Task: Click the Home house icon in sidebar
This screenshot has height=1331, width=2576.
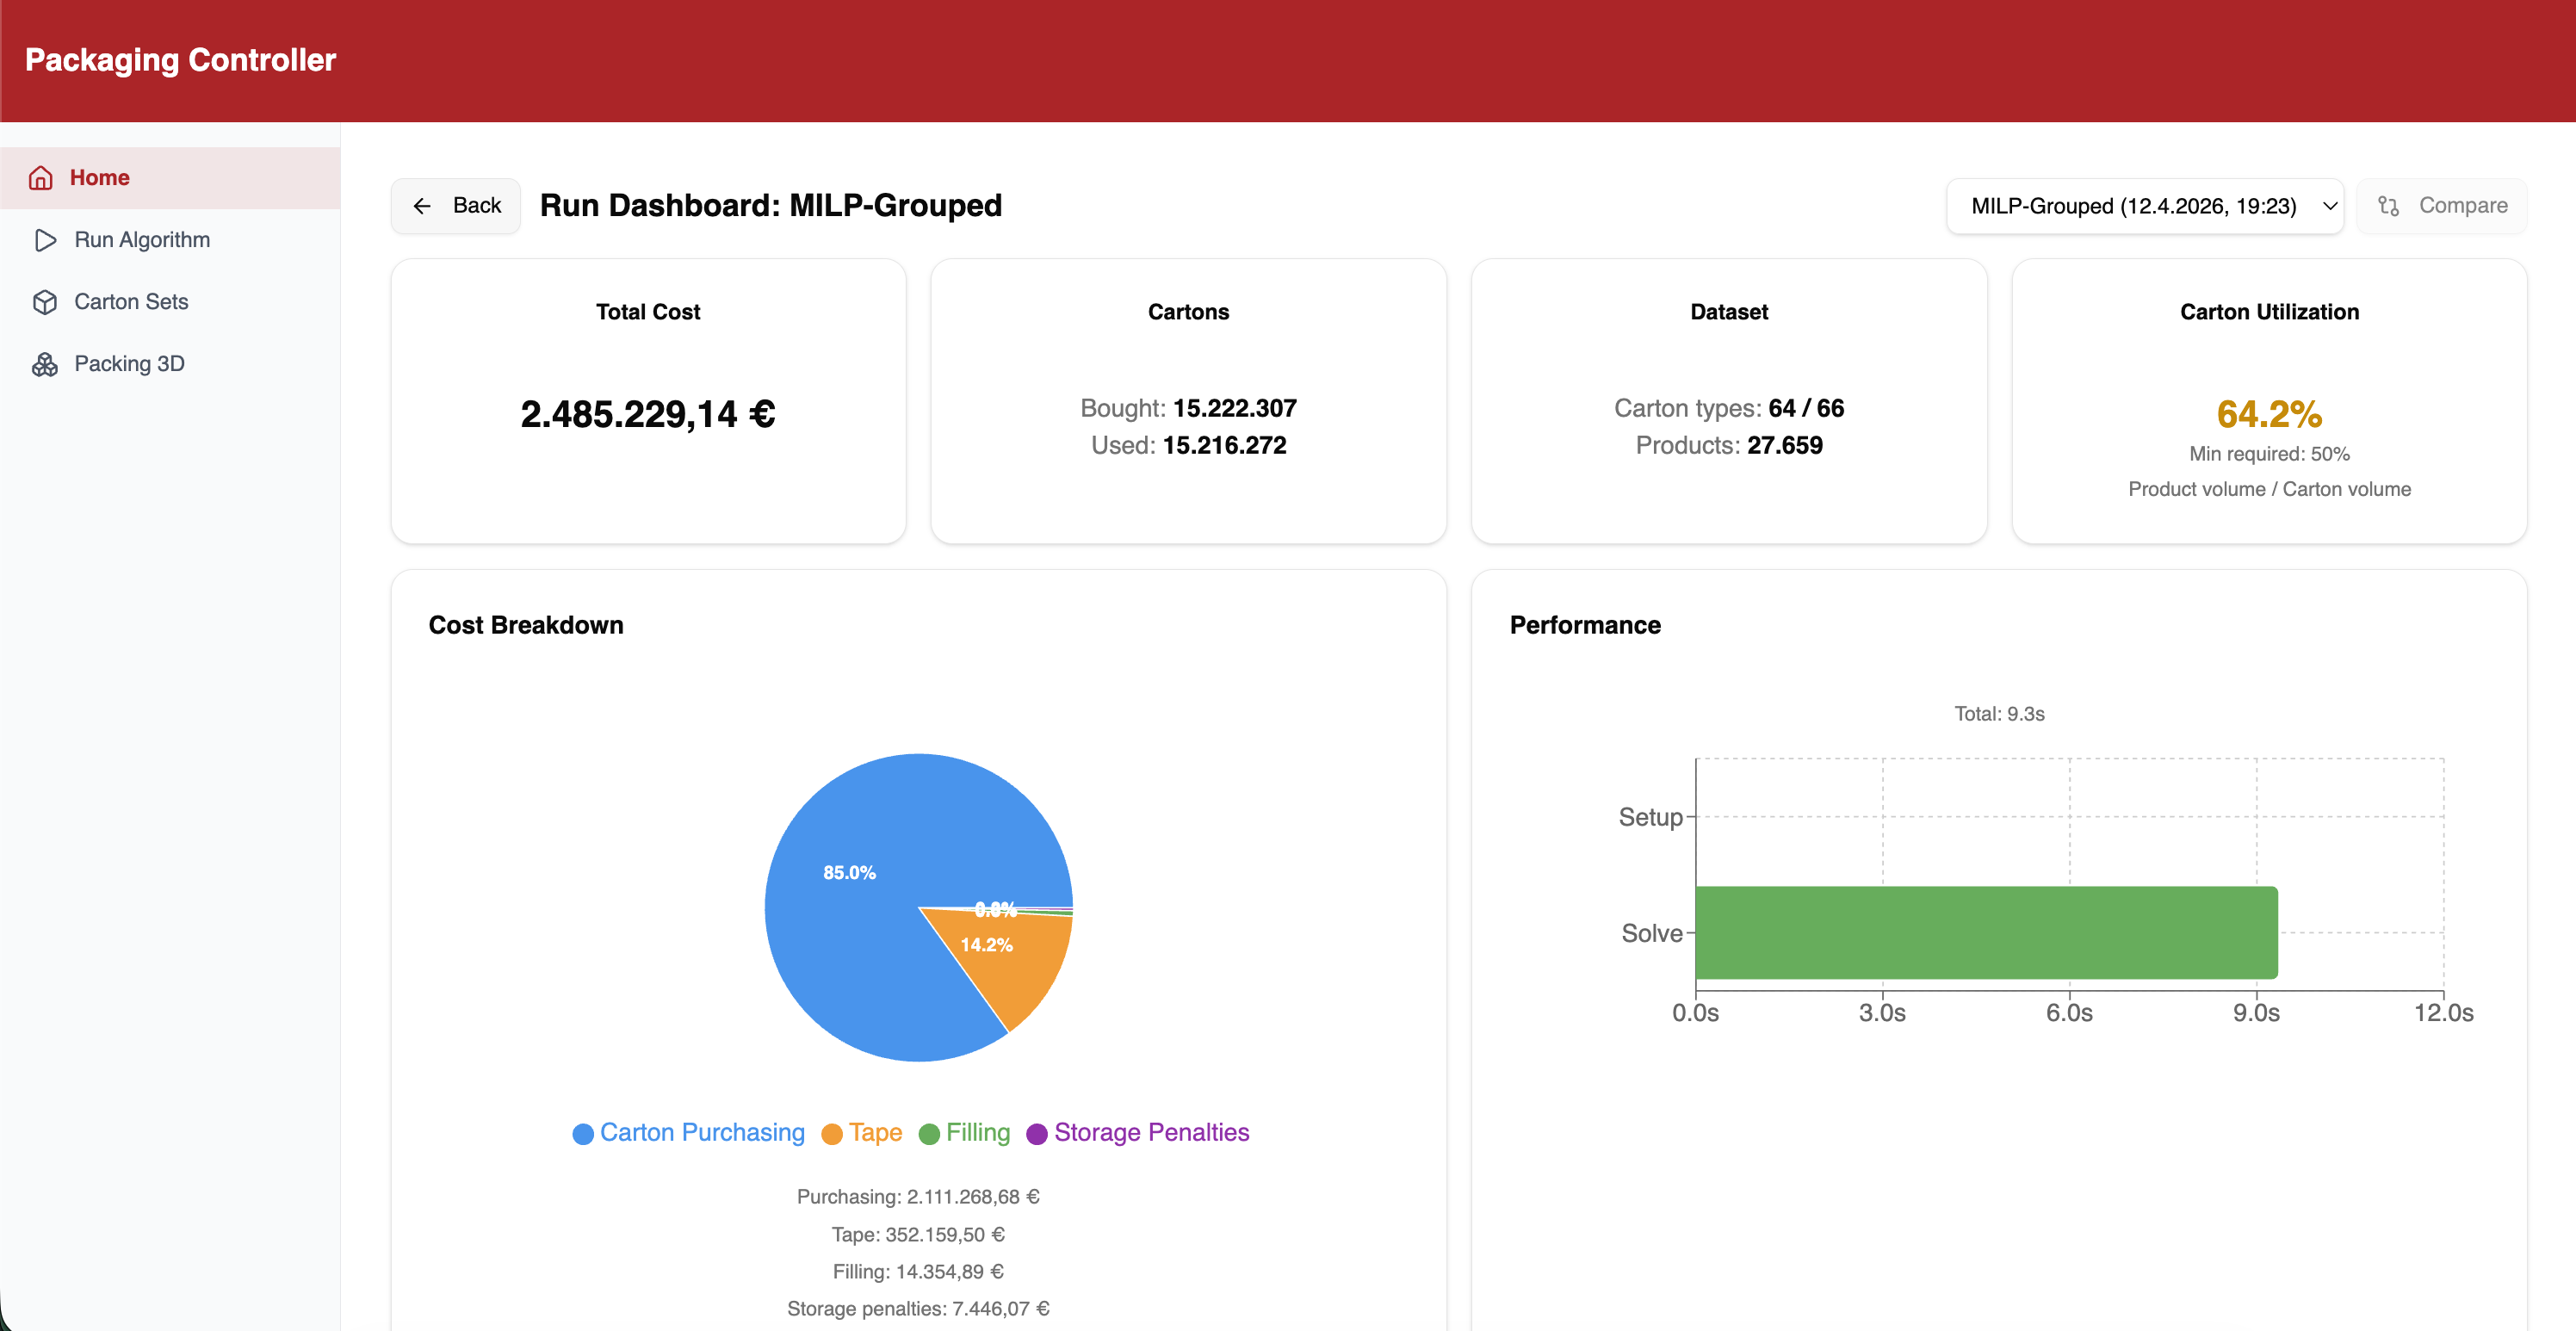Action: coord(41,178)
